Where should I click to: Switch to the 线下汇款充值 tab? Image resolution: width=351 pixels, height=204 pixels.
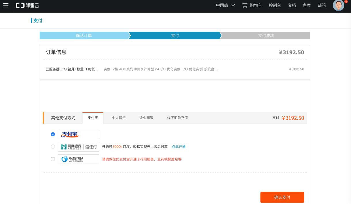(x=177, y=118)
